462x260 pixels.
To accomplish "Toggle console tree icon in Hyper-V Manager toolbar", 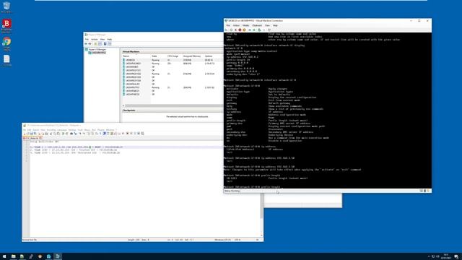I will pos(100,44).
